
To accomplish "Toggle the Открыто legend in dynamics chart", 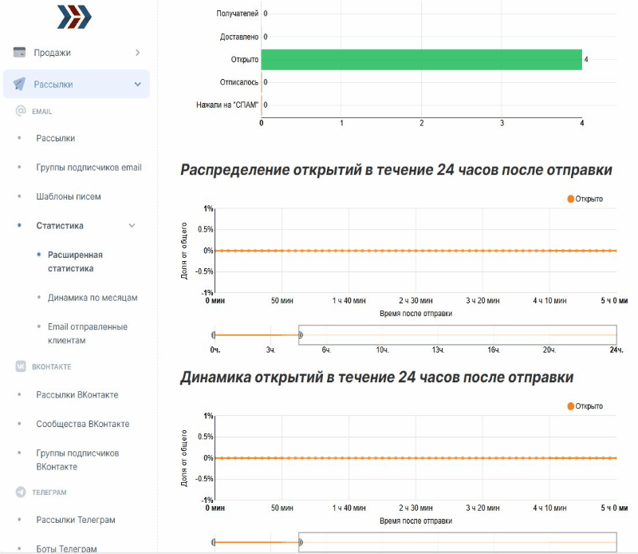I will coord(585,406).
